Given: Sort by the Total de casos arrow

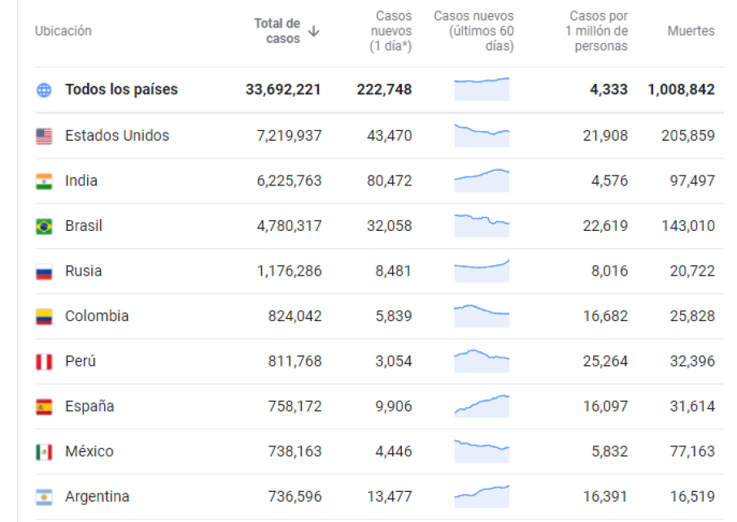Looking at the screenshot, I should tap(314, 31).
